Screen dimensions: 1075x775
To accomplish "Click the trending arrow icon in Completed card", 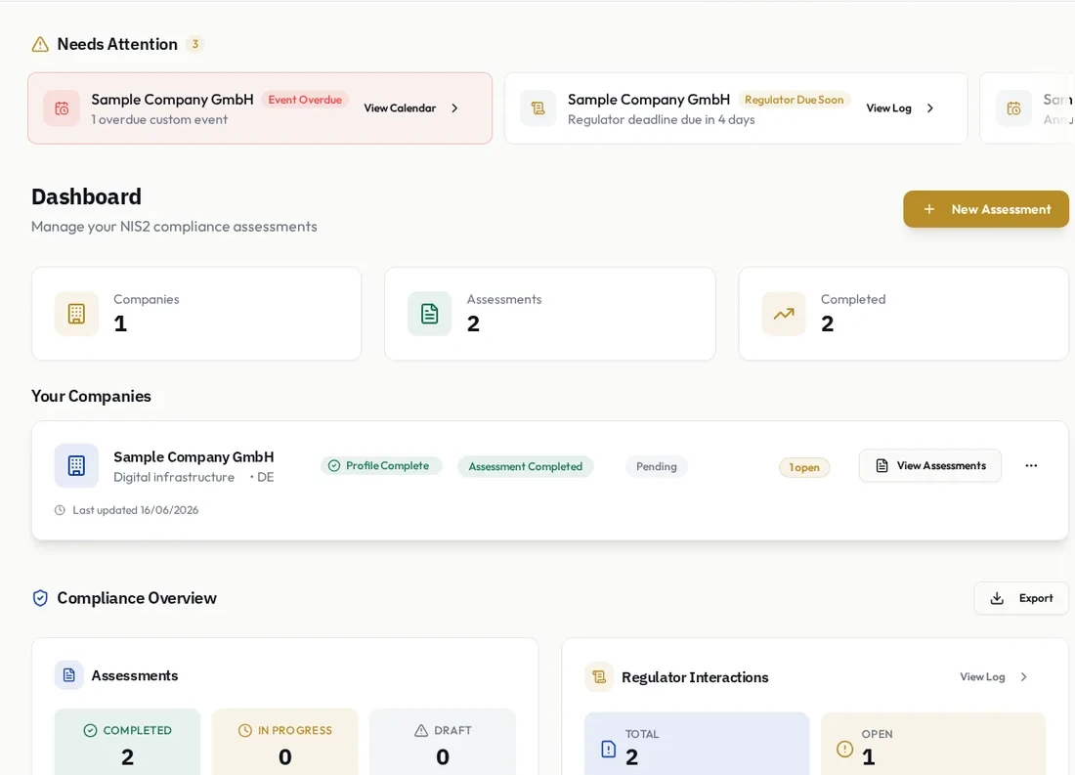I will click(784, 314).
